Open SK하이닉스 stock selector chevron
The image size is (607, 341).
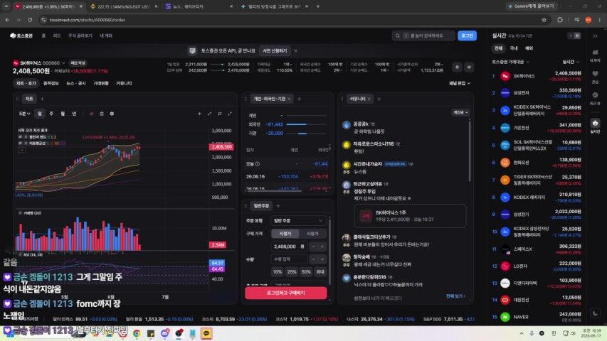[63, 63]
